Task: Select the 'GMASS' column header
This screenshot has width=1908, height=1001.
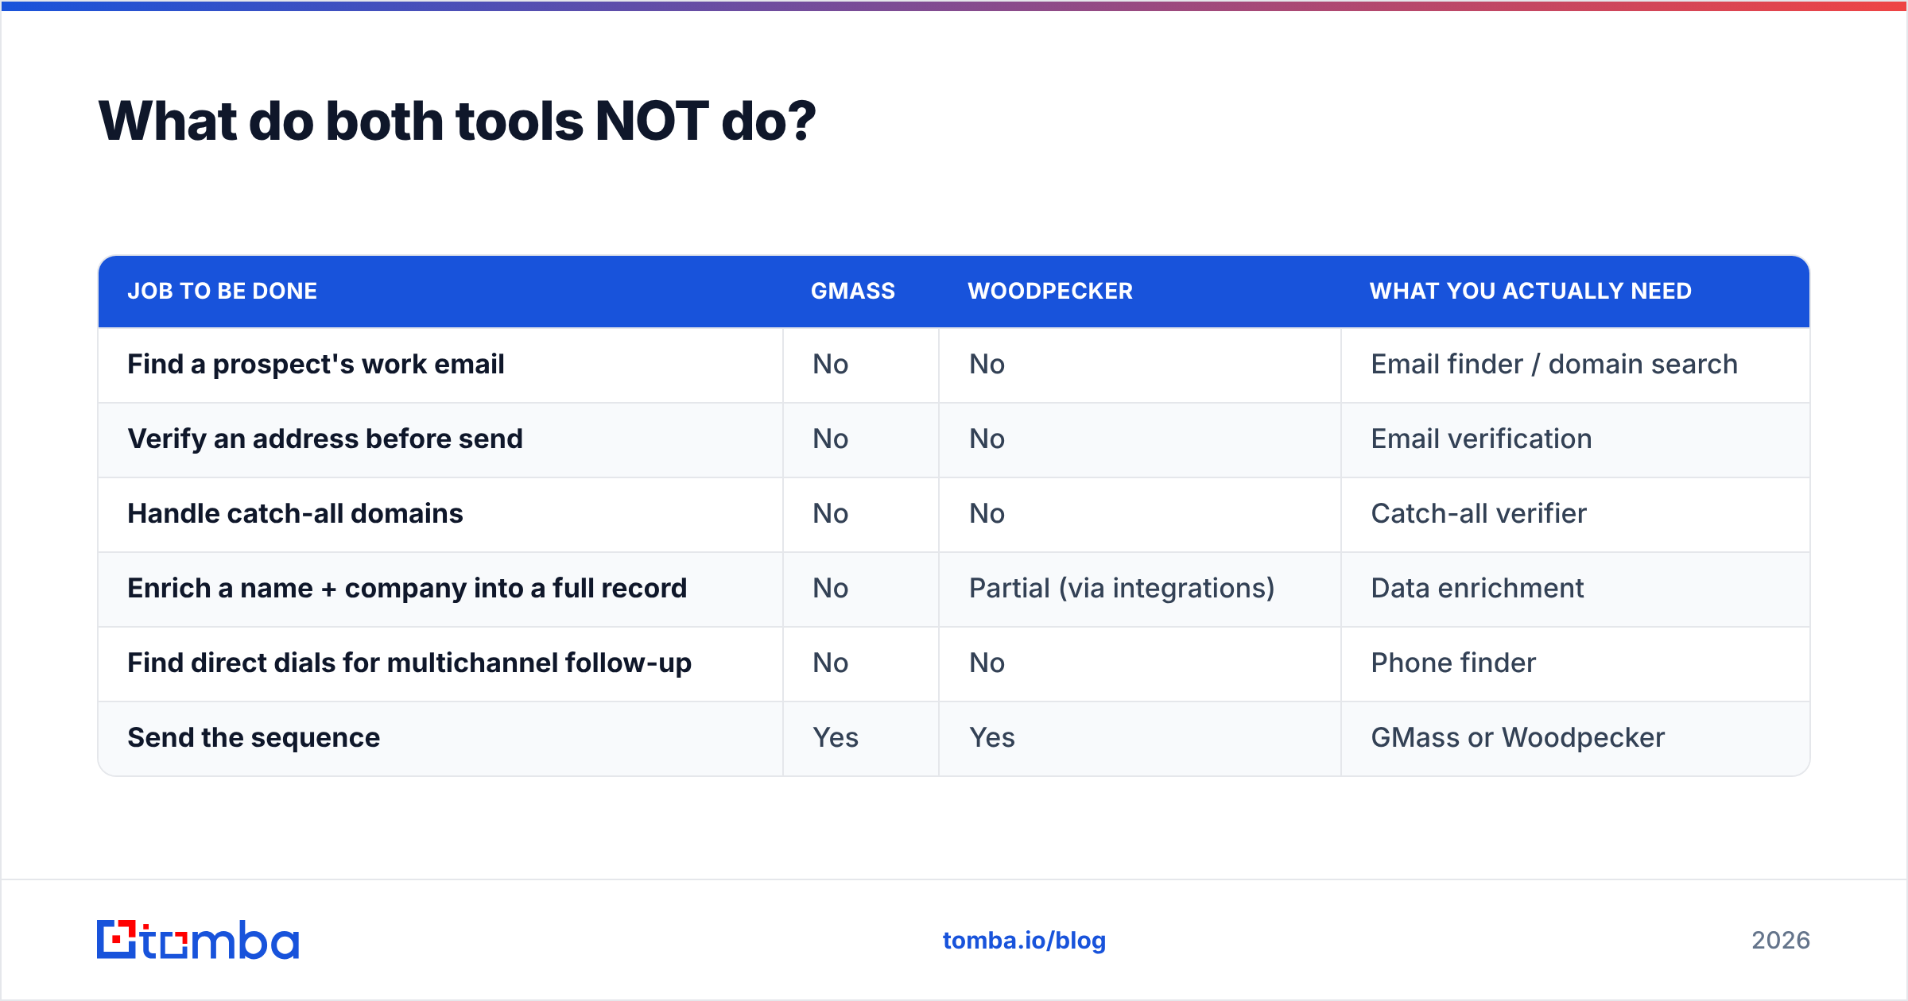Action: (x=853, y=291)
